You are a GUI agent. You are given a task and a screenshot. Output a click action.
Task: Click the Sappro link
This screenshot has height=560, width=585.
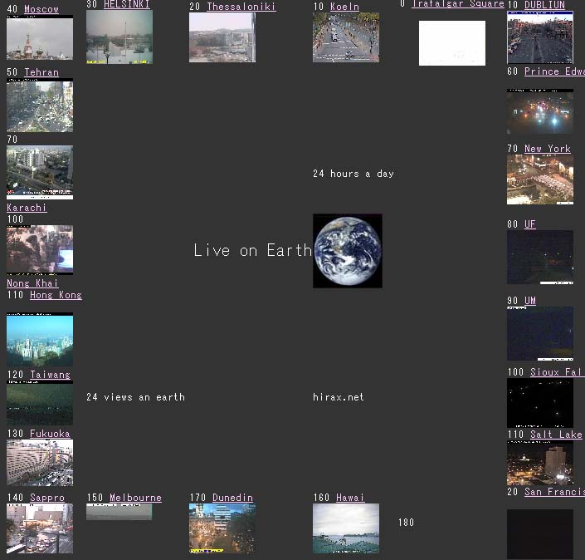(x=46, y=498)
